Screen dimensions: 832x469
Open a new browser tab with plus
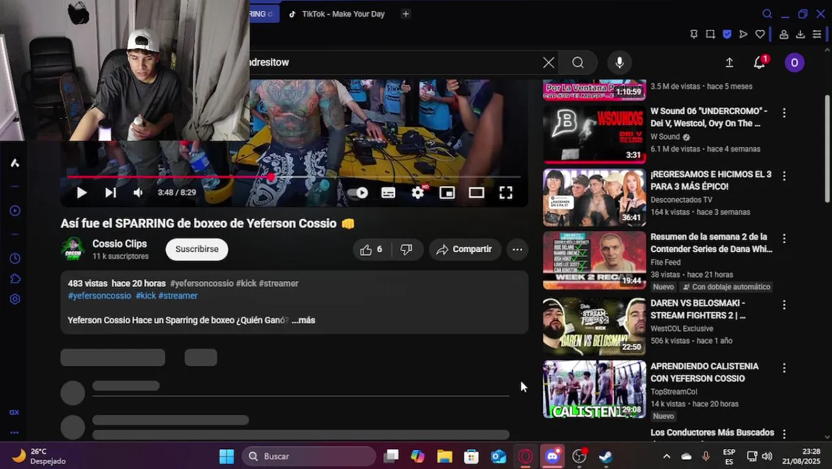click(x=406, y=14)
